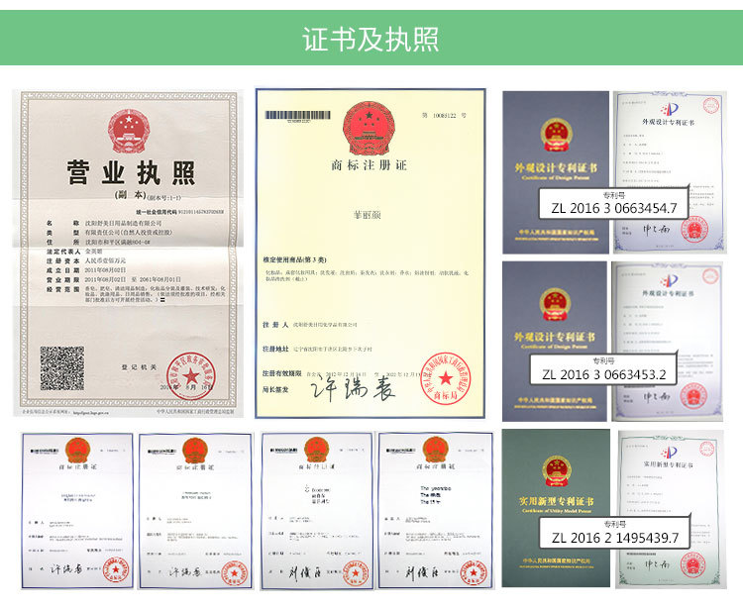Open the small trademark certificate showing 'The yeonbo'
This screenshot has height=611, width=743.
click(435, 511)
